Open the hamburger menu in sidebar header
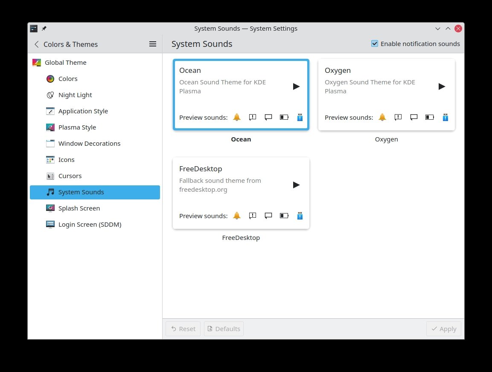 pyautogui.click(x=153, y=44)
